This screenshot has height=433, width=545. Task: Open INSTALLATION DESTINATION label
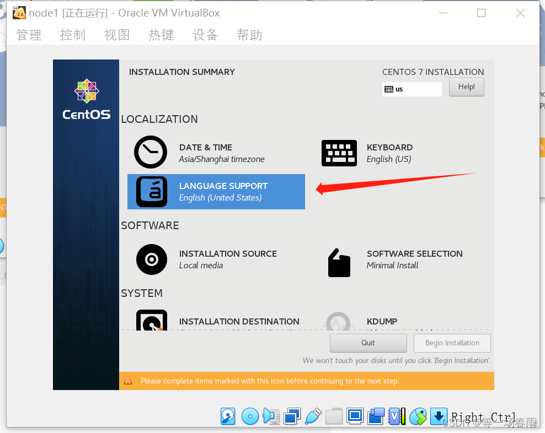point(239,321)
